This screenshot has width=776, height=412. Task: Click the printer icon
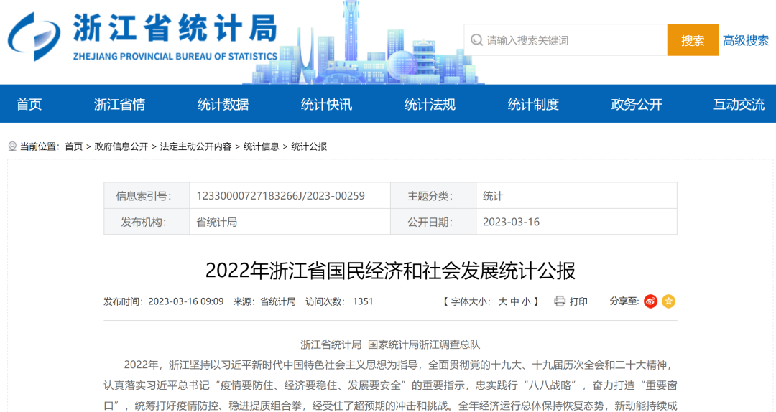(x=560, y=301)
